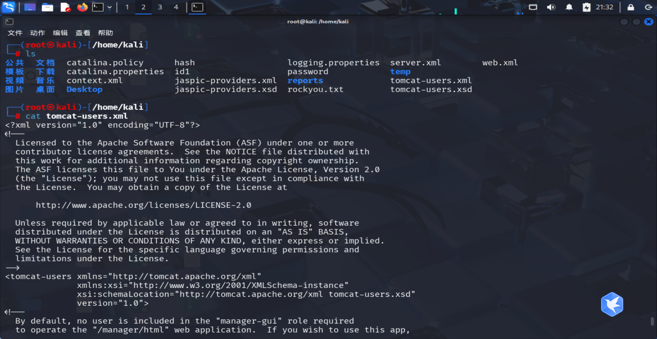Open a terminal emulator from the panel launcher
657x339 pixels.
click(x=98, y=7)
